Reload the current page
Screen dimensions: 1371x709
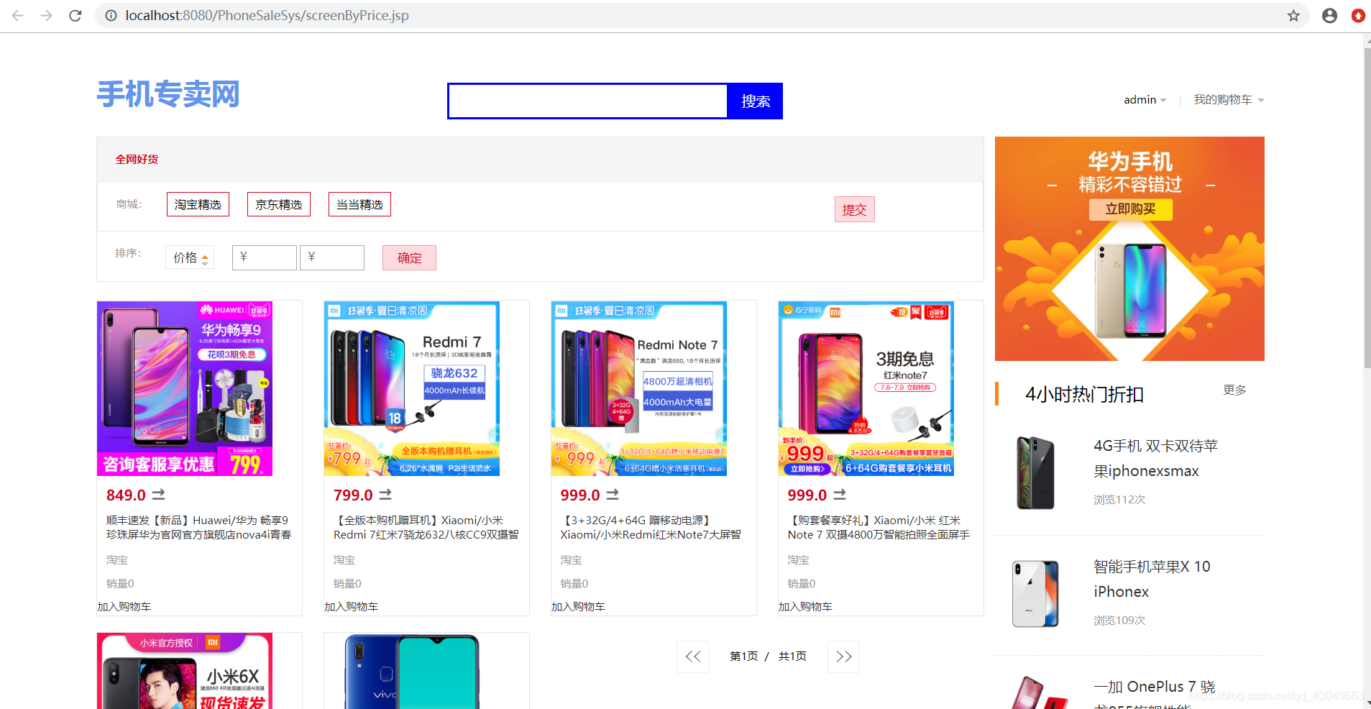coord(75,15)
